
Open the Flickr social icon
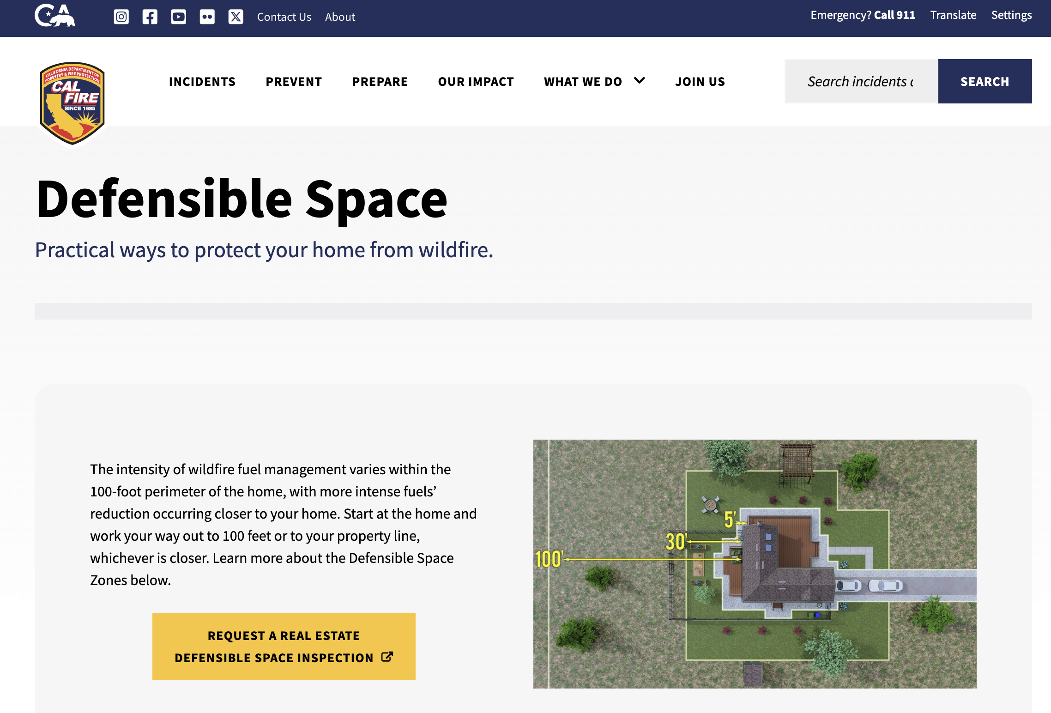pos(207,17)
